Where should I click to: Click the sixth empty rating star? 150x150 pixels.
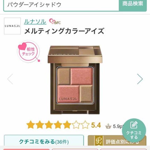tap(76, 125)
